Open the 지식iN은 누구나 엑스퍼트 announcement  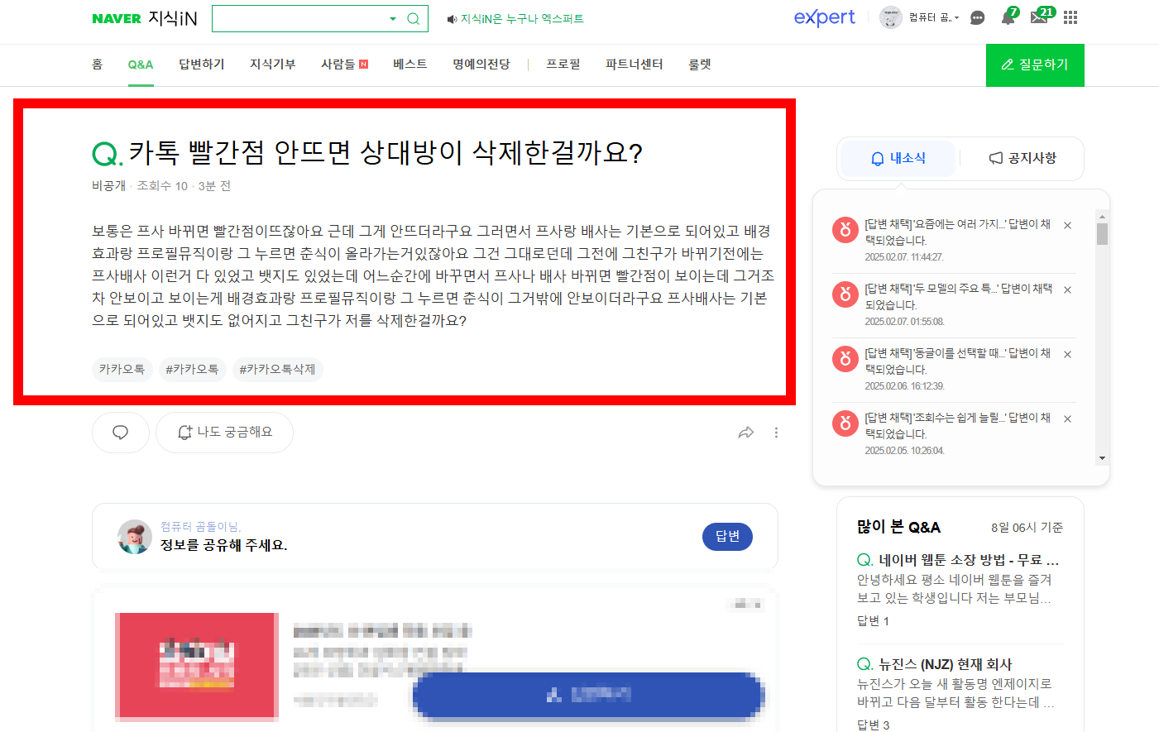(522, 18)
